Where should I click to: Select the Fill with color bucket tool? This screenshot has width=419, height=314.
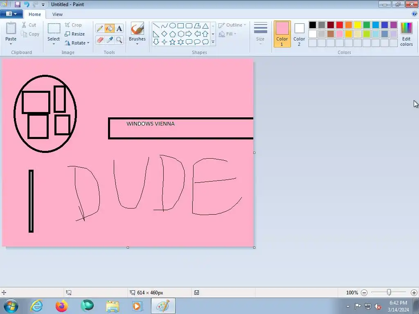tap(109, 28)
